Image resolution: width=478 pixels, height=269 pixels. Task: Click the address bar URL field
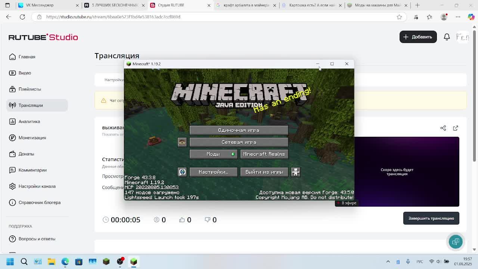coord(218,17)
